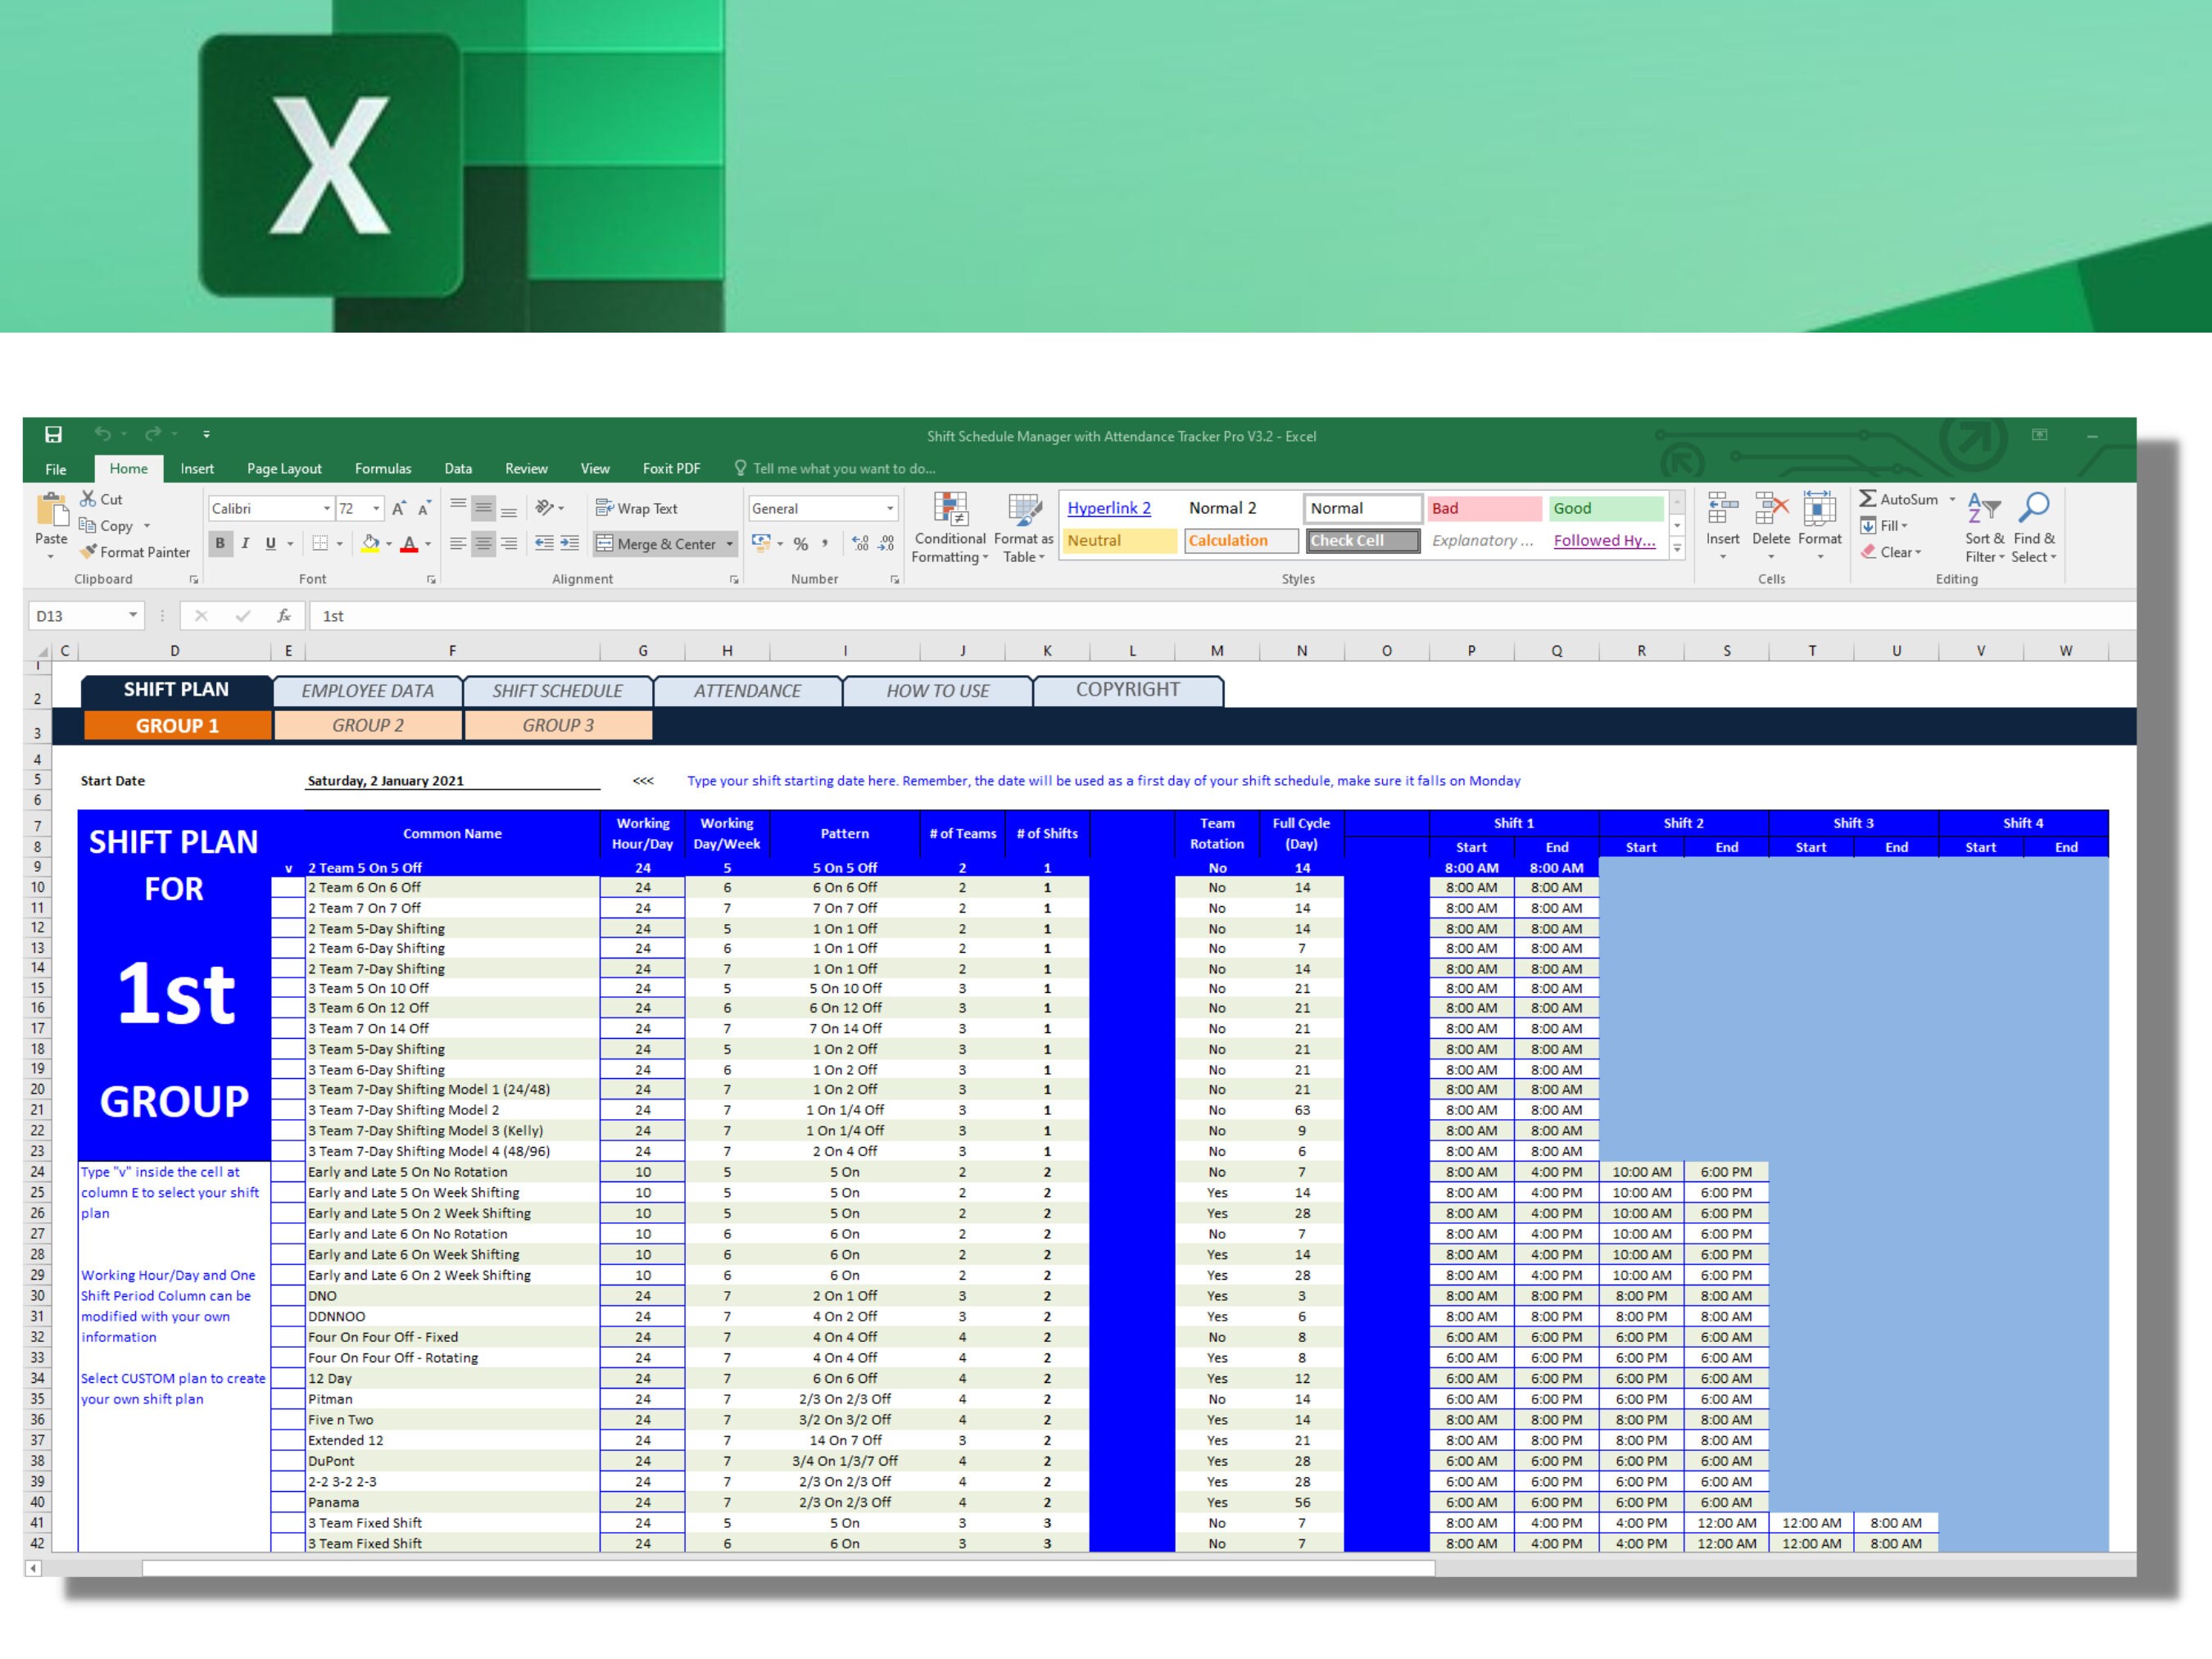Viewport: 2212px width, 1659px height.
Task: Open the General number format dropdown
Action: coord(889,507)
